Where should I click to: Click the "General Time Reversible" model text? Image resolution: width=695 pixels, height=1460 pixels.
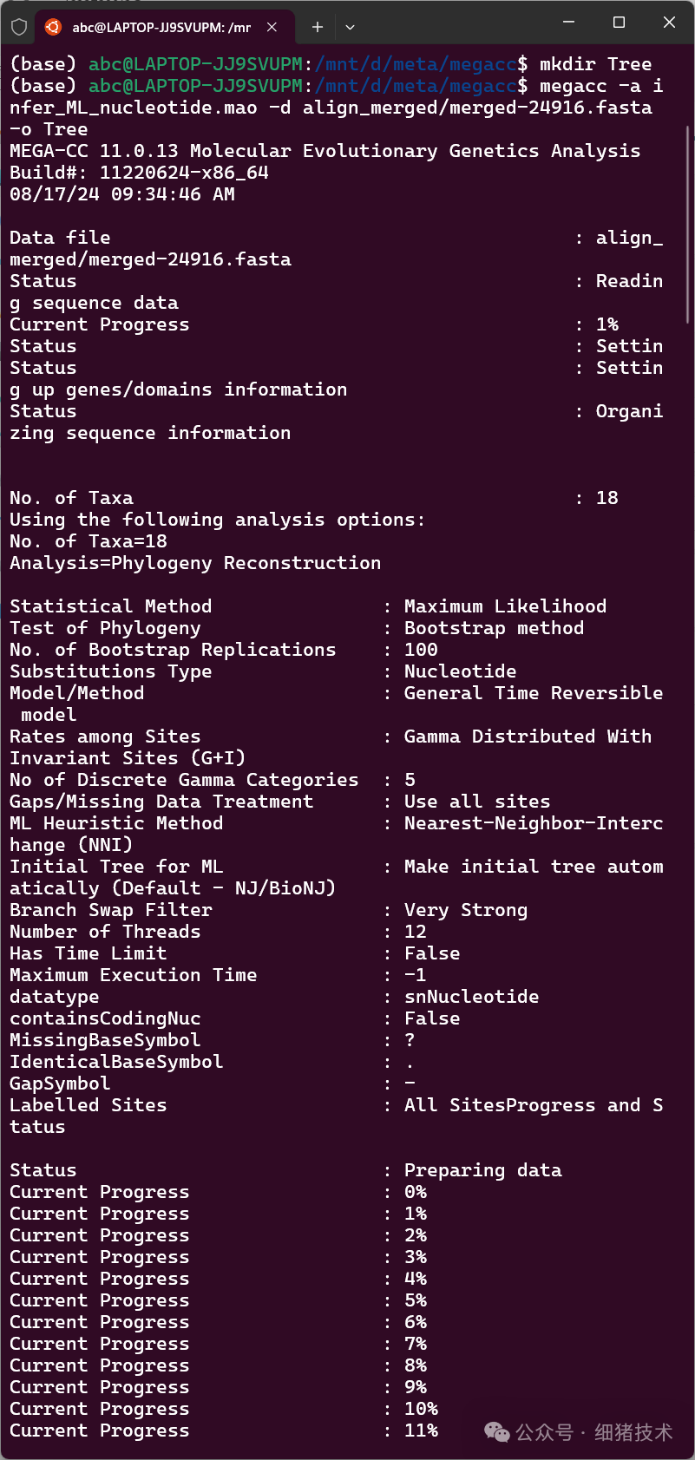coord(533,693)
